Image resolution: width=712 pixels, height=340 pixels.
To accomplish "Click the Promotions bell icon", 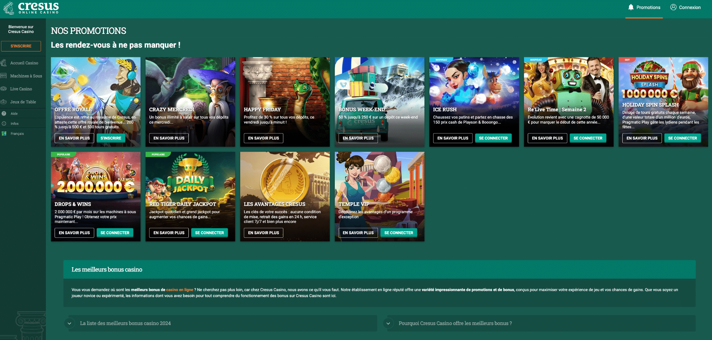I will [631, 7].
